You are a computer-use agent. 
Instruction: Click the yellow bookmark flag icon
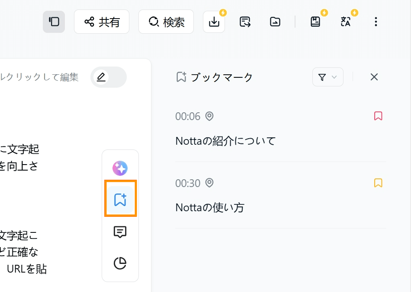pos(378,183)
